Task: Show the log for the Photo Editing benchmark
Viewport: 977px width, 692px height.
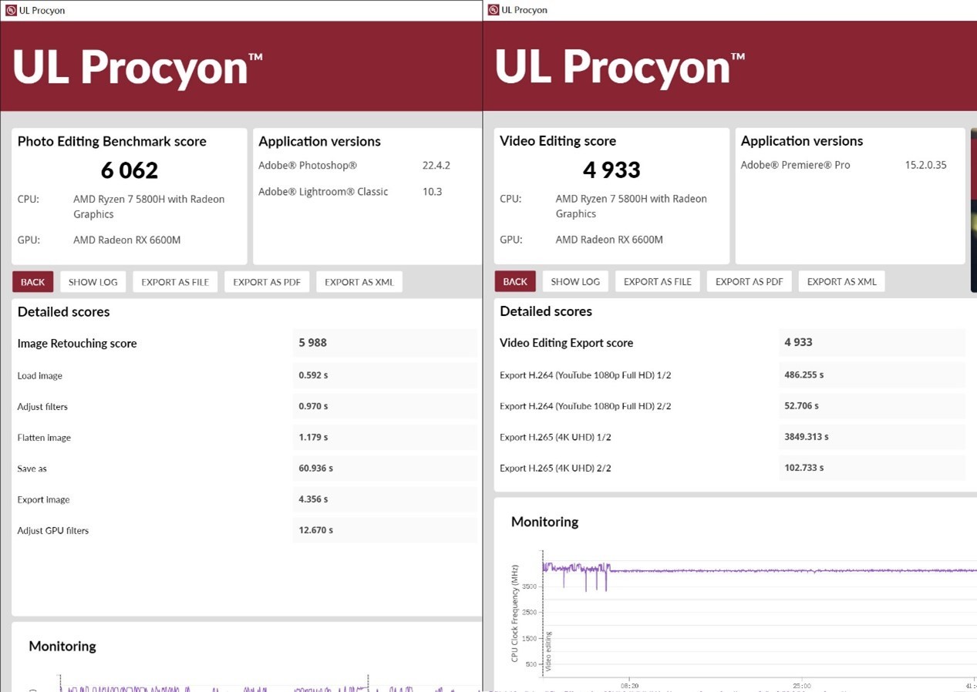Action: pos(93,282)
